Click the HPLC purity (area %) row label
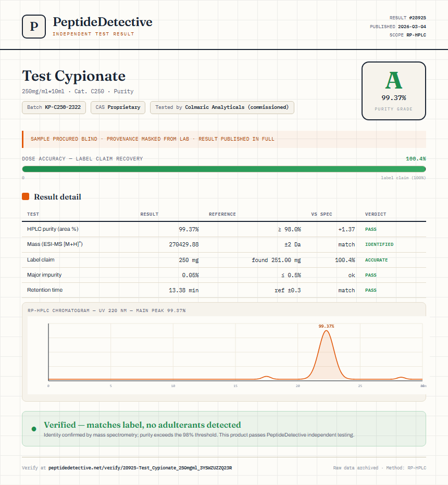The height and width of the screenshot is (485, 448). 53,229
